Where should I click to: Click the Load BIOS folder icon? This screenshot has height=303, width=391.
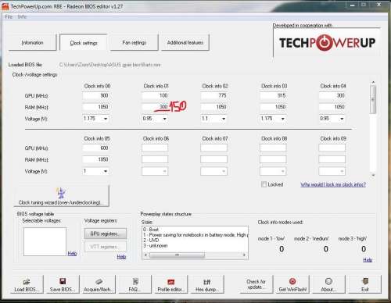coord(27,281)
